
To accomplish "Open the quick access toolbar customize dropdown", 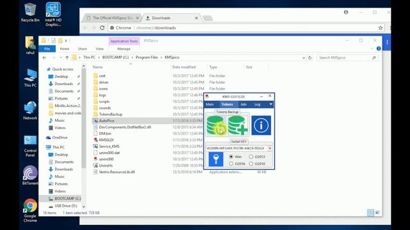I will 66,41.
